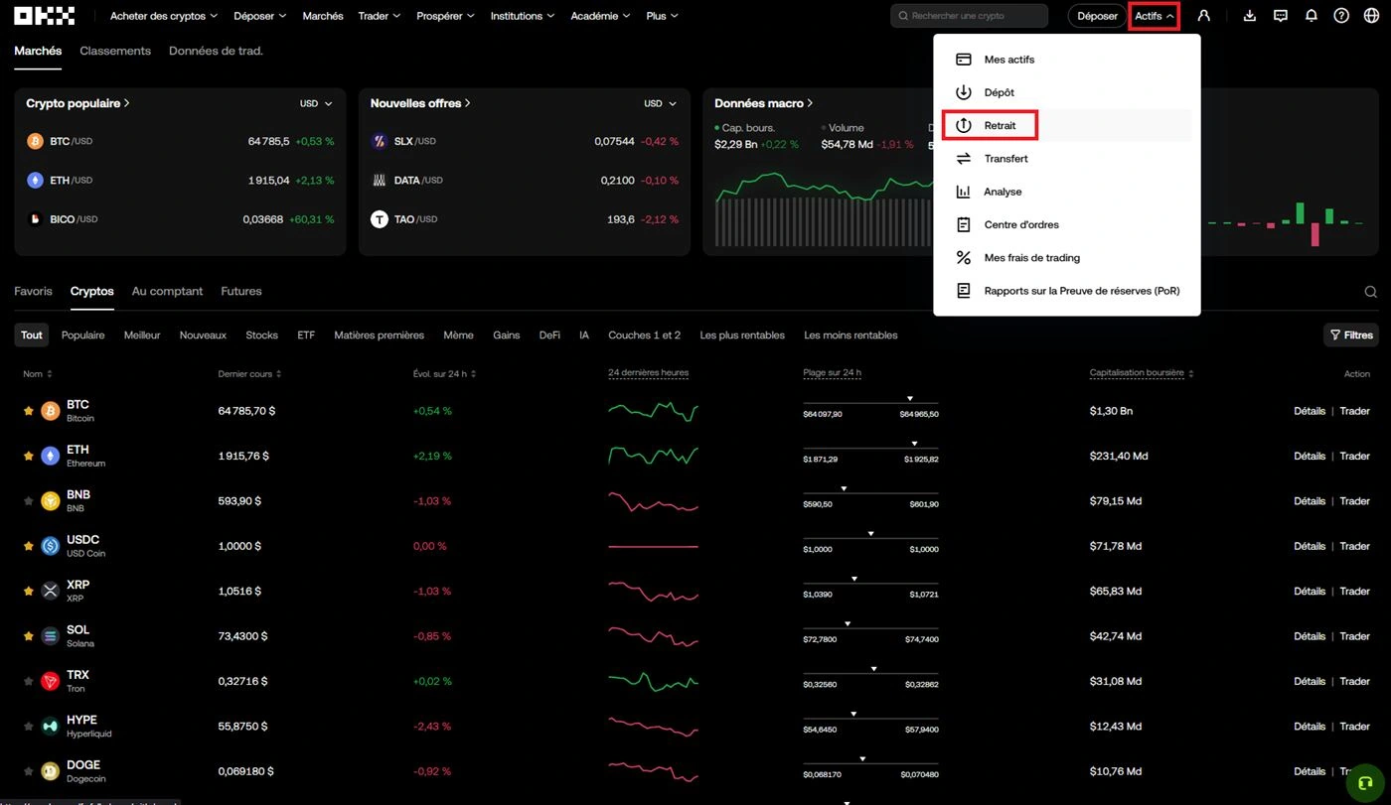
Task: Click Détails link in ETH row
Action: [x=1310, y=456]
